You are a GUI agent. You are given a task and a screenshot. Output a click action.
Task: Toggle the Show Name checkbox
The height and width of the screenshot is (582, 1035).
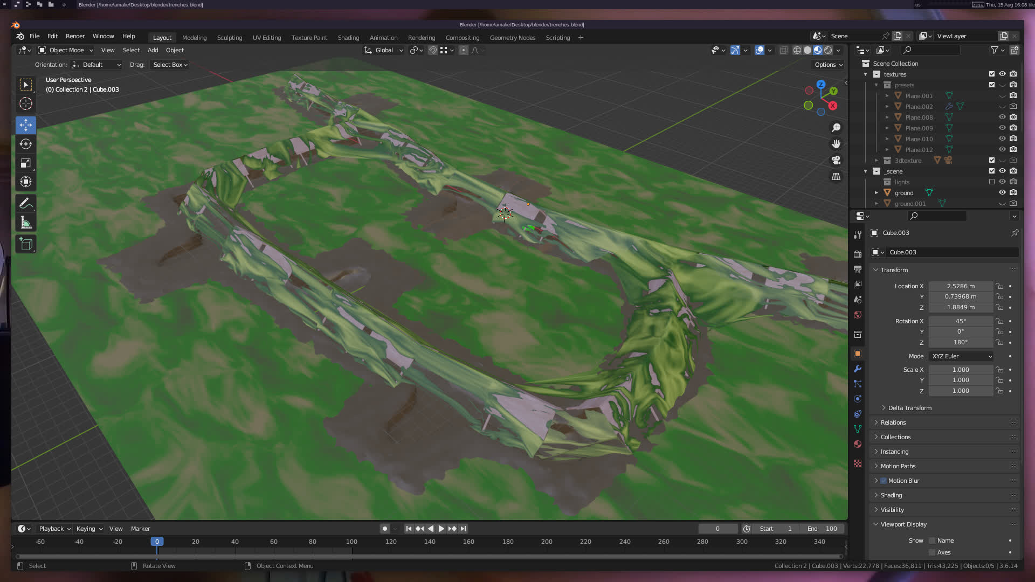(x=932, y=541)
